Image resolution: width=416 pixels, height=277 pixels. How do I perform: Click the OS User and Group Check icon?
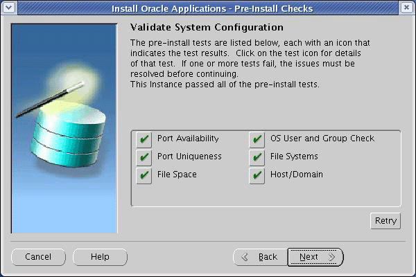point(257,140)
